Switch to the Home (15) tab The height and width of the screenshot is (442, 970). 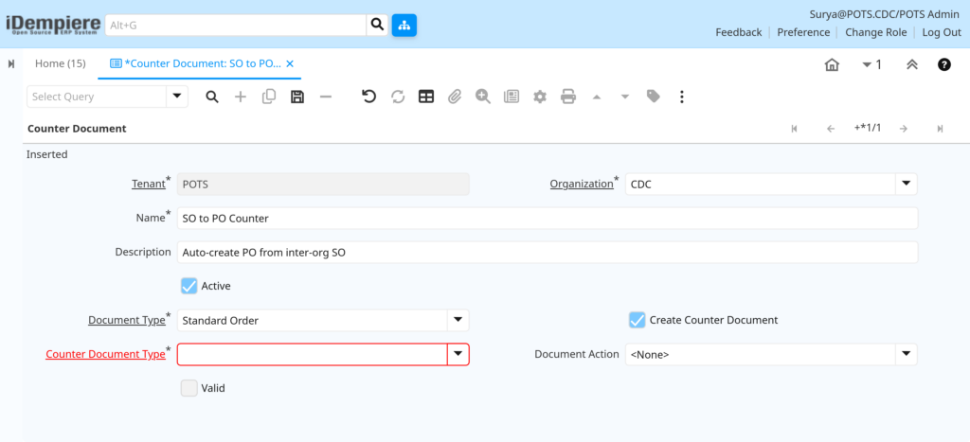click(x=60, y=63)
